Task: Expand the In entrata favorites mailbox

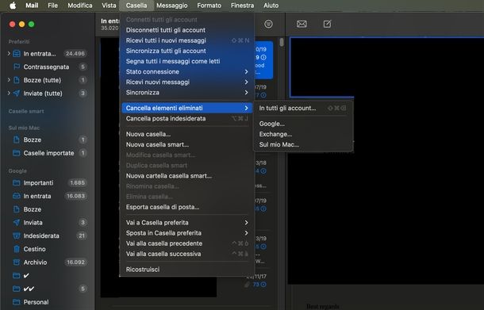Action: pos(9,54)
